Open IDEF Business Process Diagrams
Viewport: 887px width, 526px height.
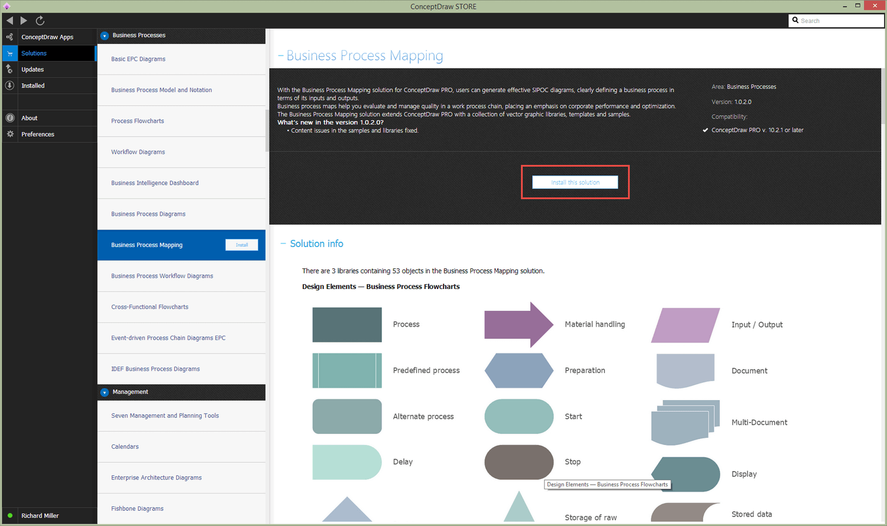(x=182, y=369)
